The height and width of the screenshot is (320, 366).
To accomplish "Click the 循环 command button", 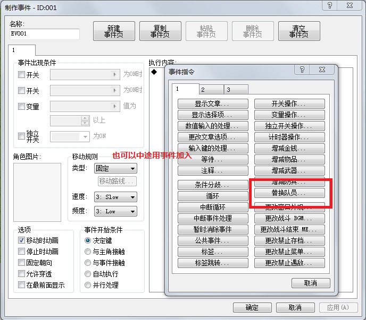I will (213, 196).
